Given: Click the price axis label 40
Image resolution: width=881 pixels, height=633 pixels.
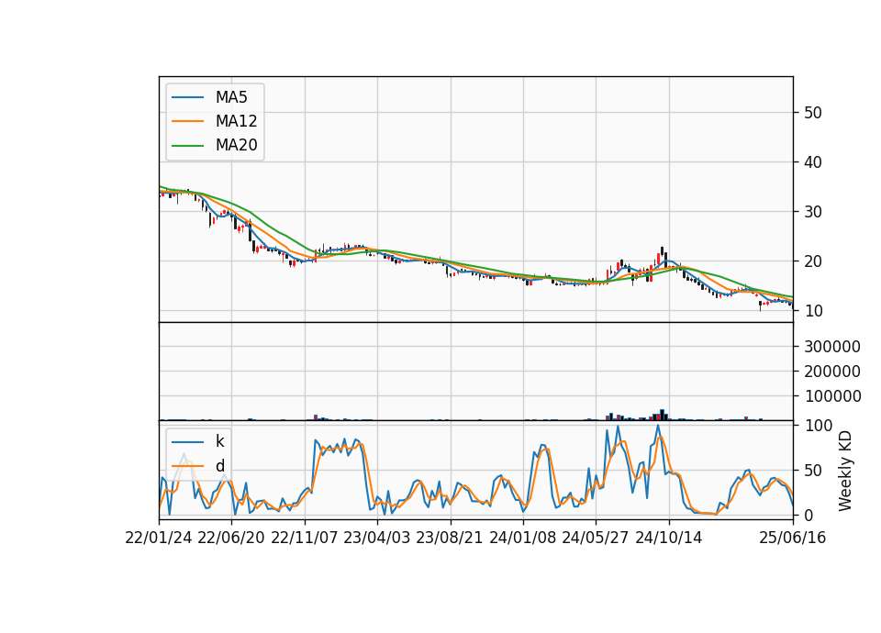Looking at the screenshot, I should pos(812,162).
